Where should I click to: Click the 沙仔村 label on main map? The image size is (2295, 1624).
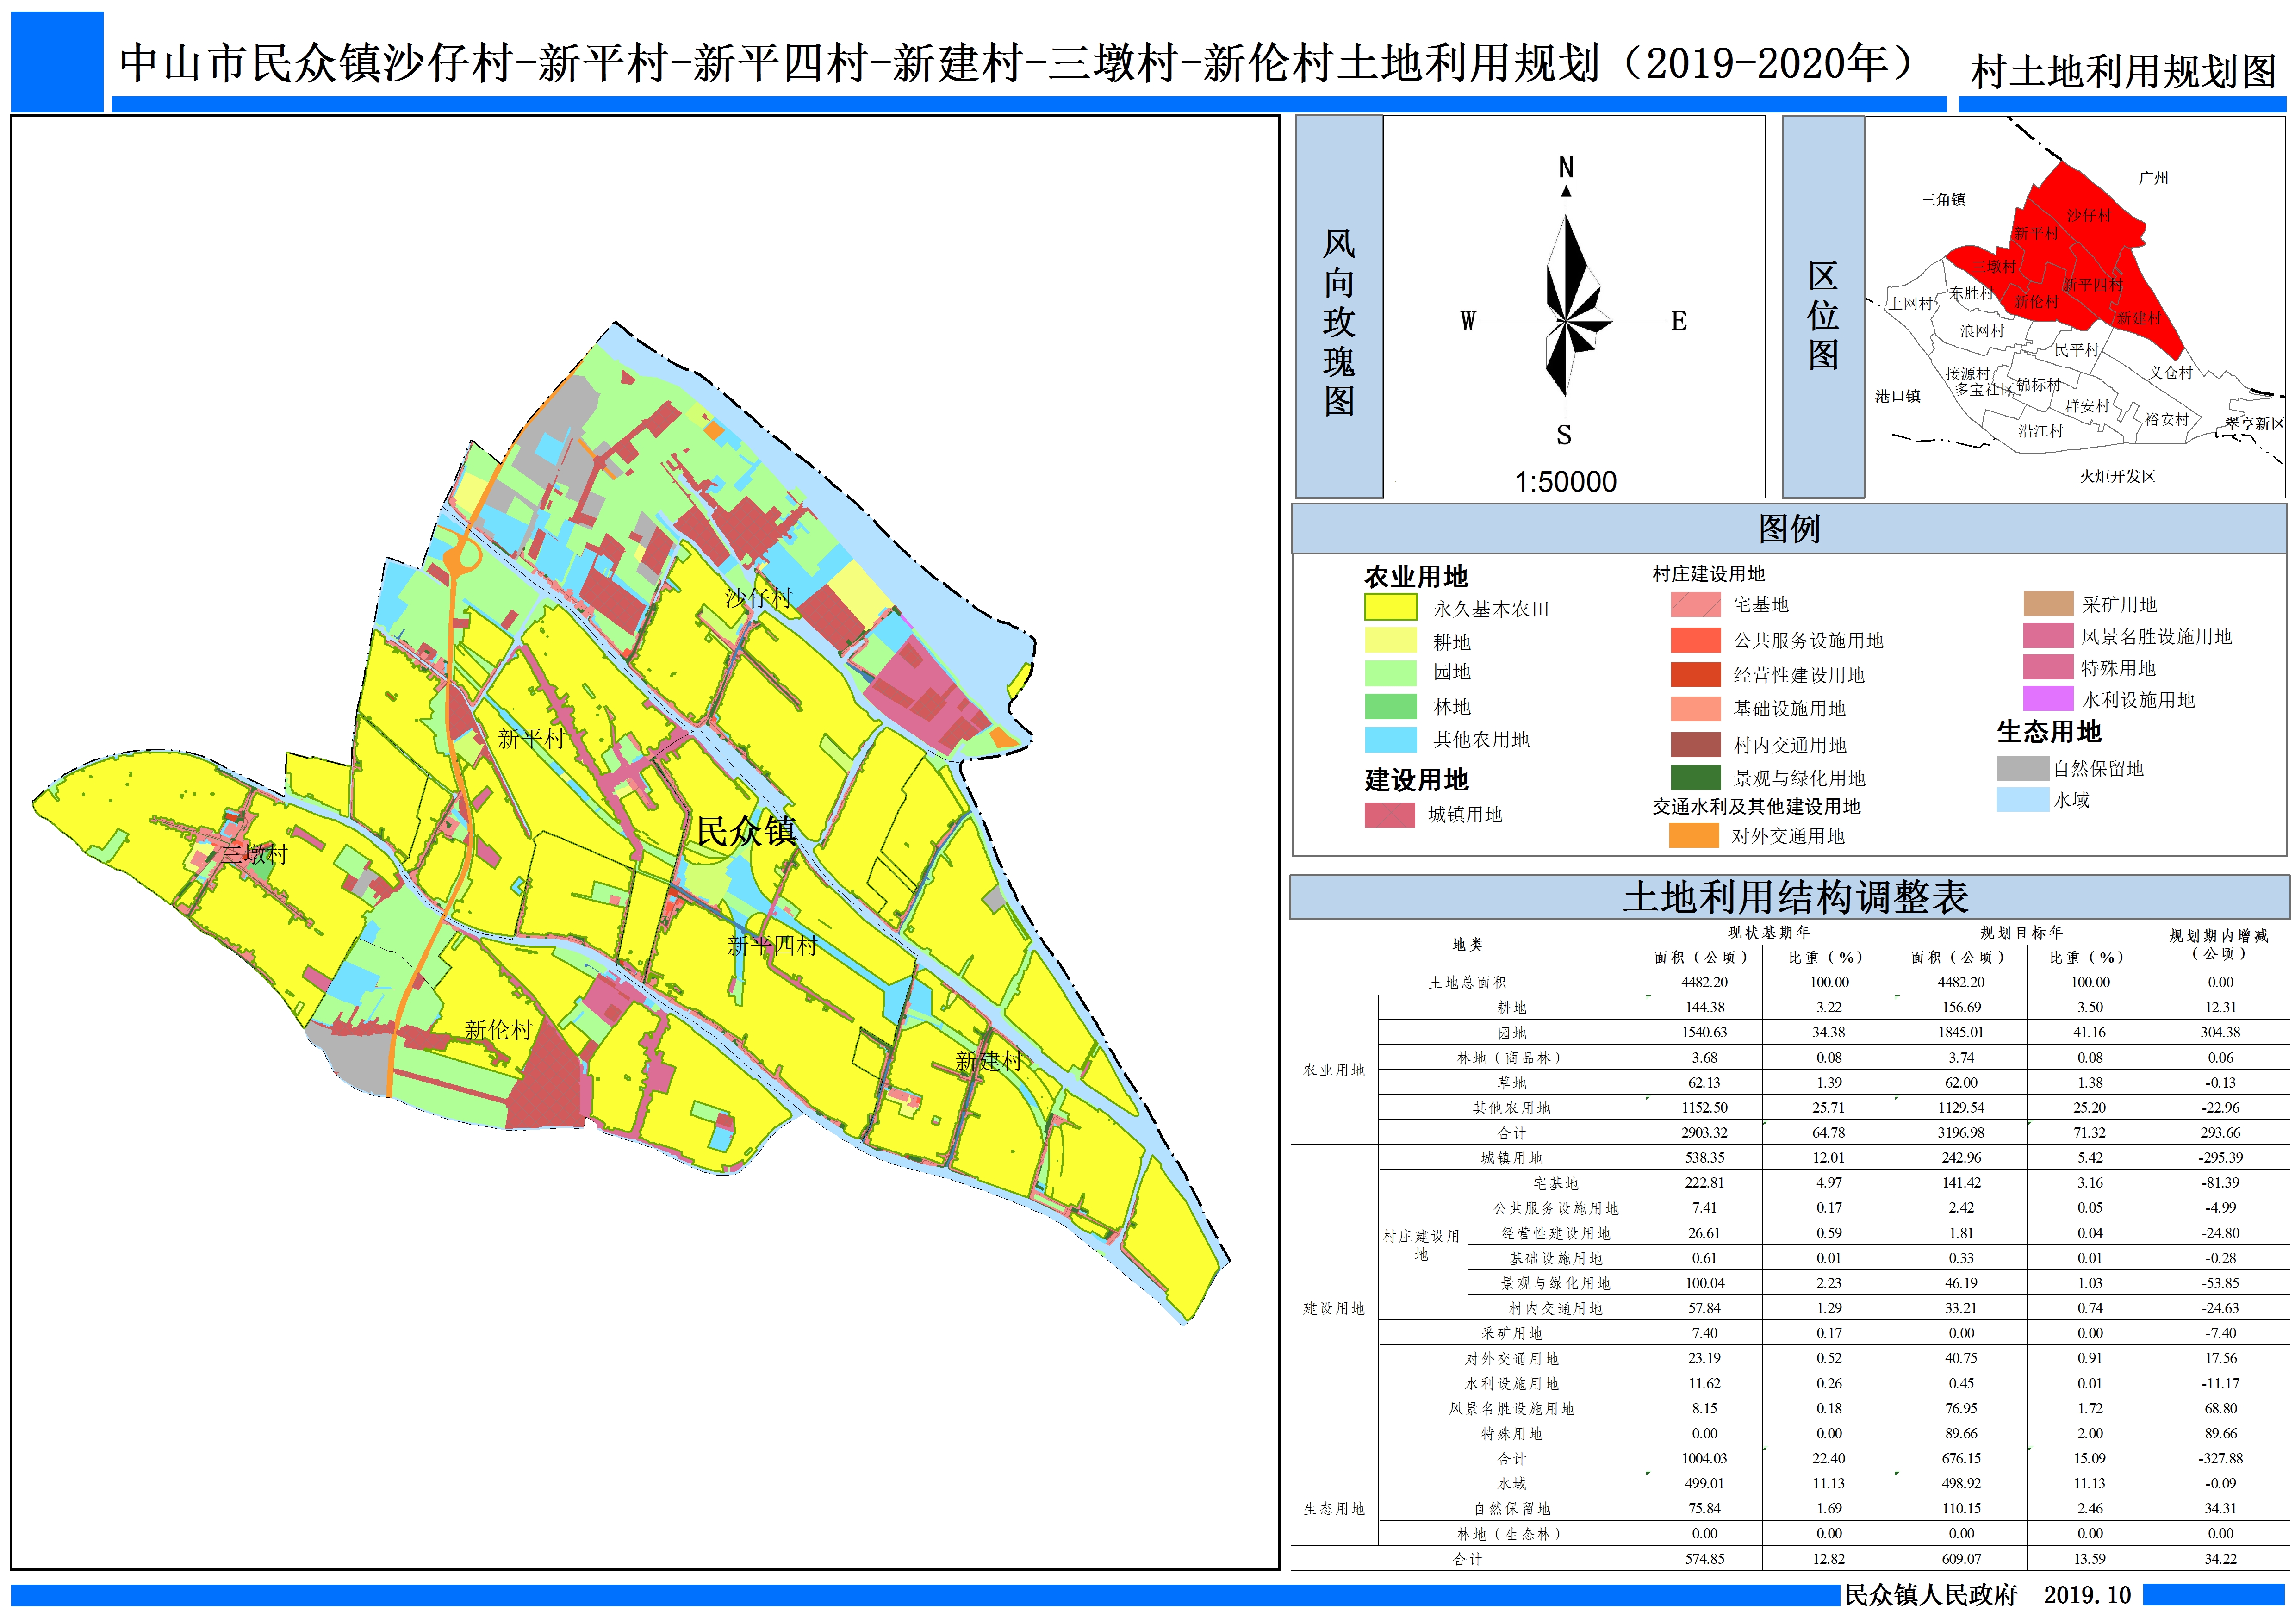tap(758, 598)
